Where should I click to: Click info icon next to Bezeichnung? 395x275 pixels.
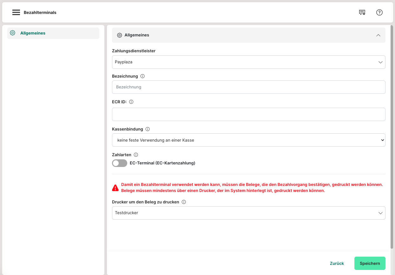(142, 76)
